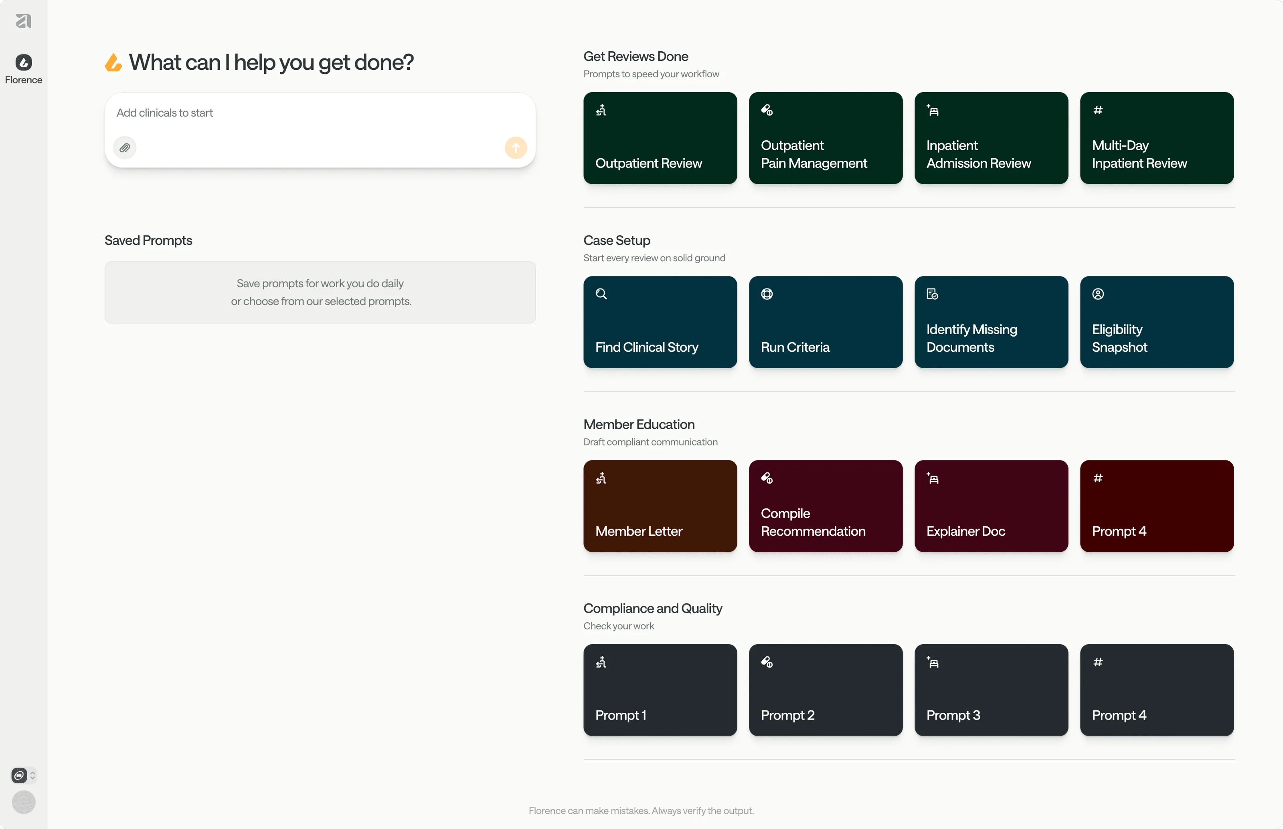The width and height of the screenshot is (1283, 829).
Task: Click the icon on the Outpatient Review card
Action: [x=601, y=110]
